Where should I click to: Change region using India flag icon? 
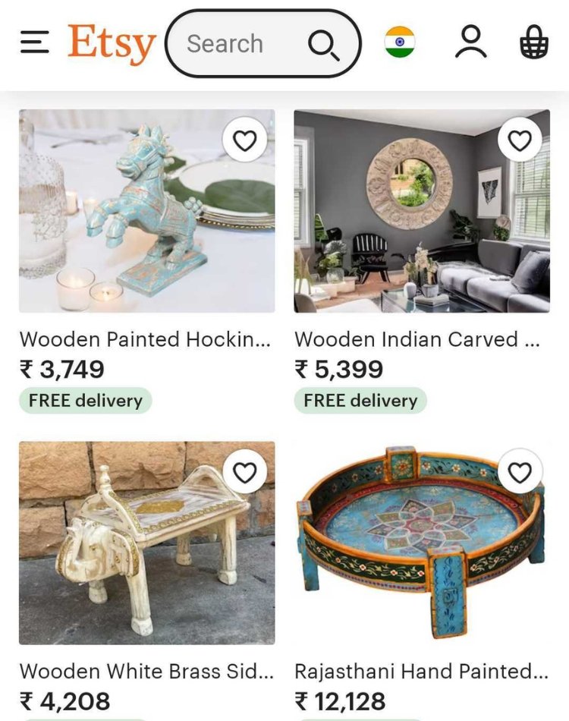pos(399,42)
